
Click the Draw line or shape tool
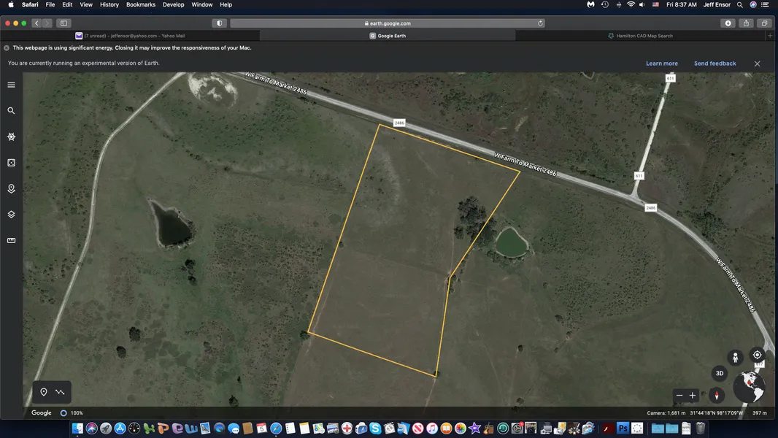[x=60, y=392]
